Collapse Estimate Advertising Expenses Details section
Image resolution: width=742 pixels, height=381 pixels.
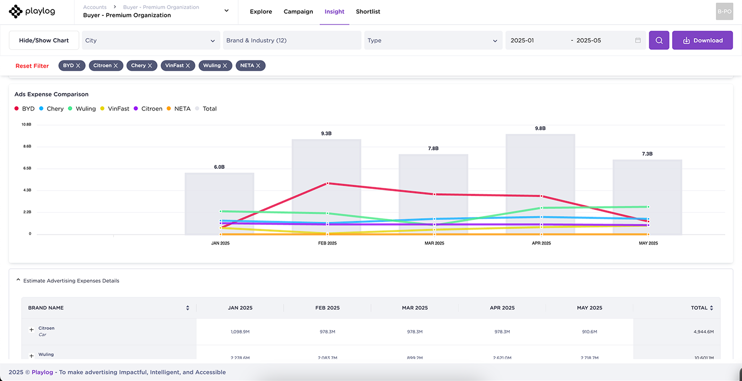(x=18, y=280)
